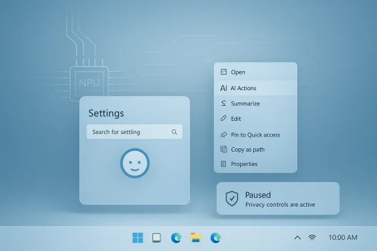Select AI Actions in the context menu

tap(255, 88)
